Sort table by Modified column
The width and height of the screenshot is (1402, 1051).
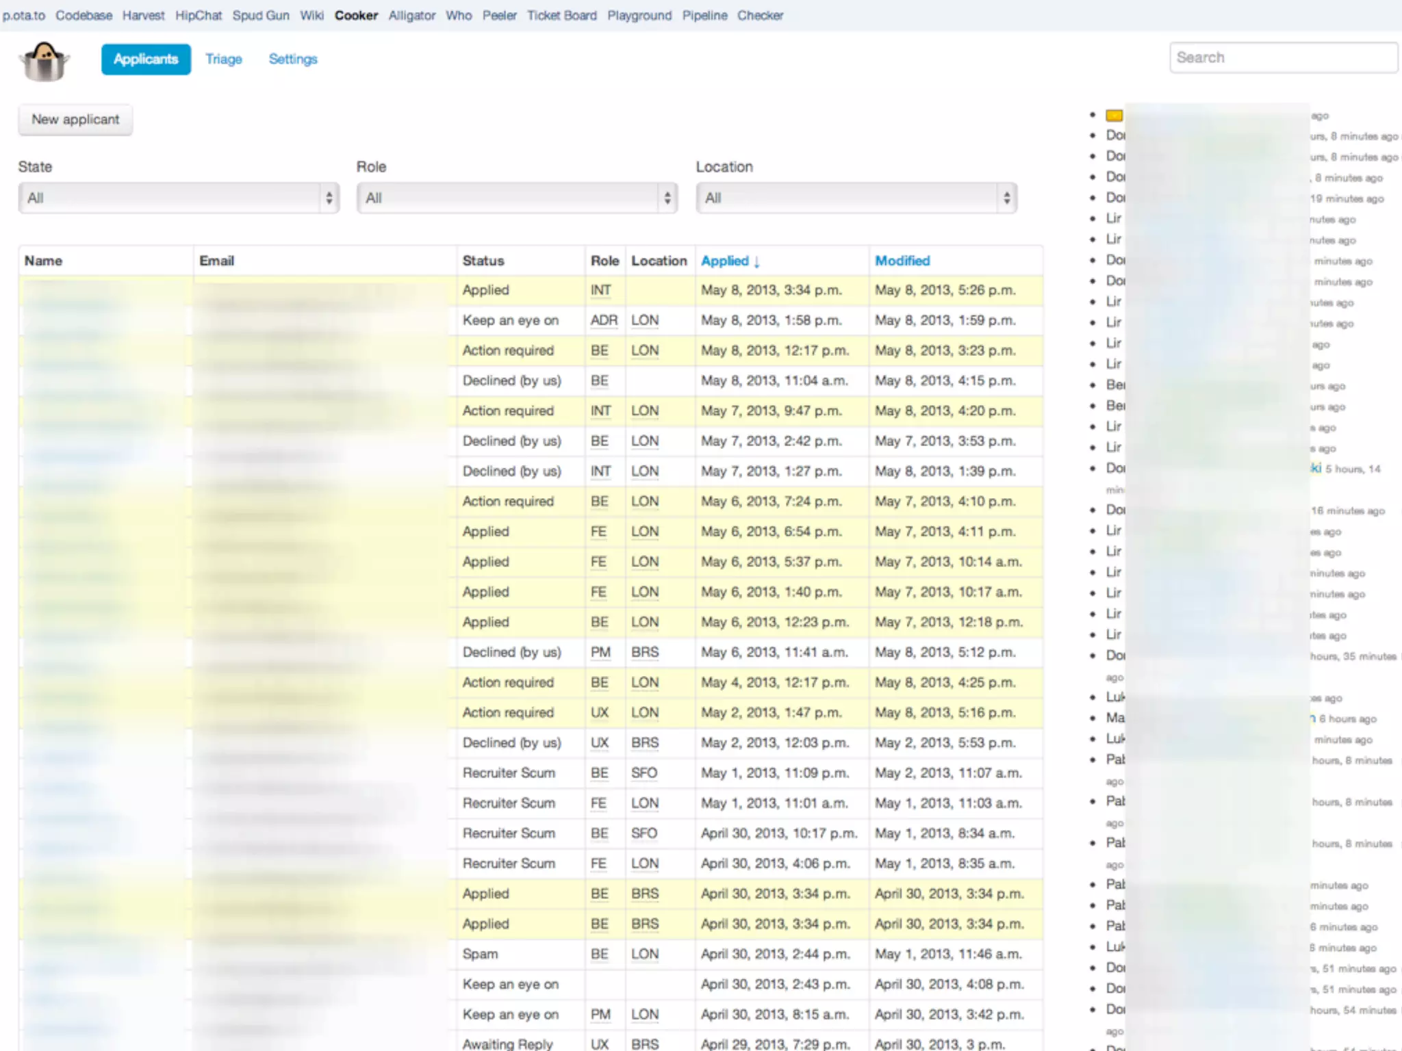[x=902, y=261]
